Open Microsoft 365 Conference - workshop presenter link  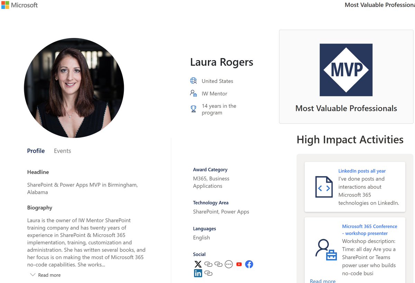point(370,230)
